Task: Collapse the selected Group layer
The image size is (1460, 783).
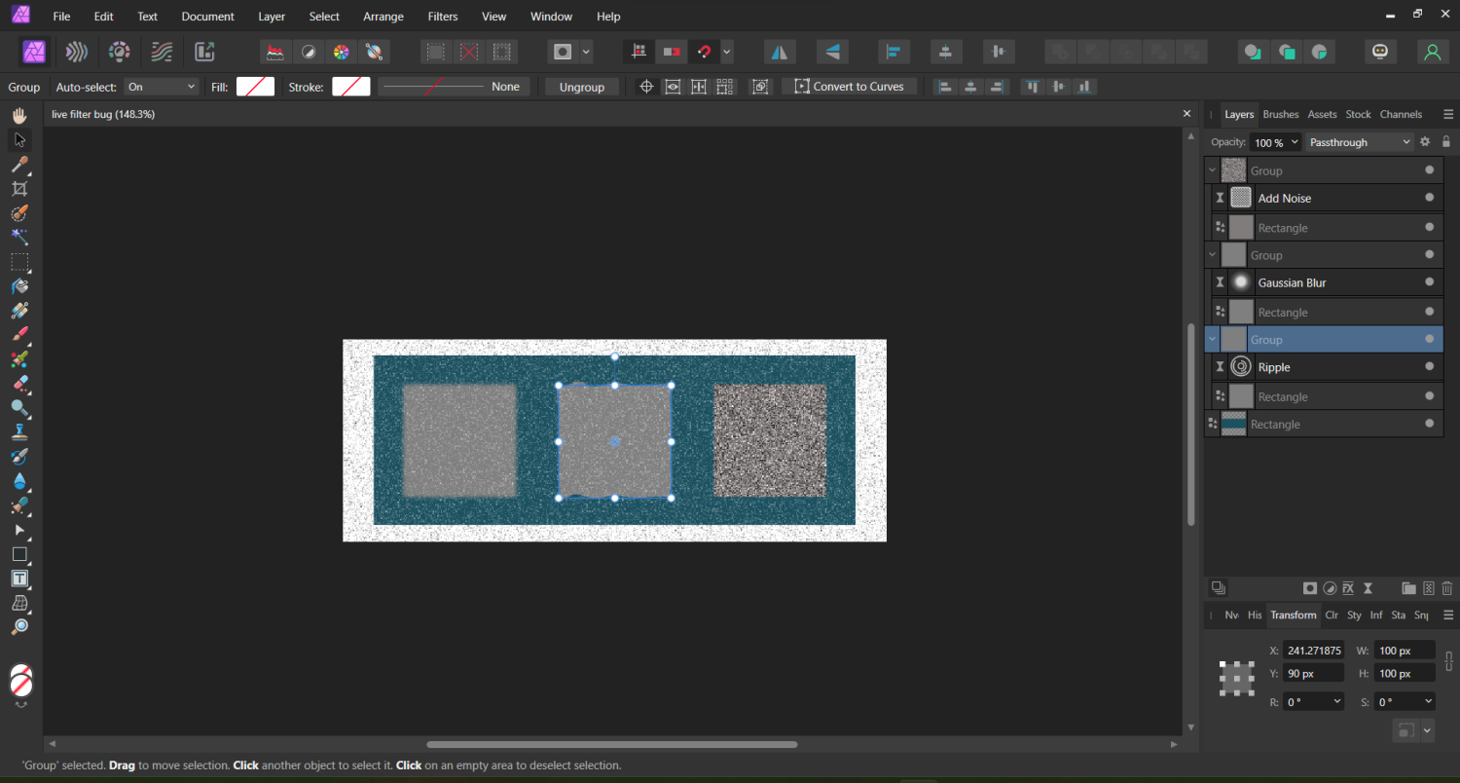Action: coord(1212,340)
